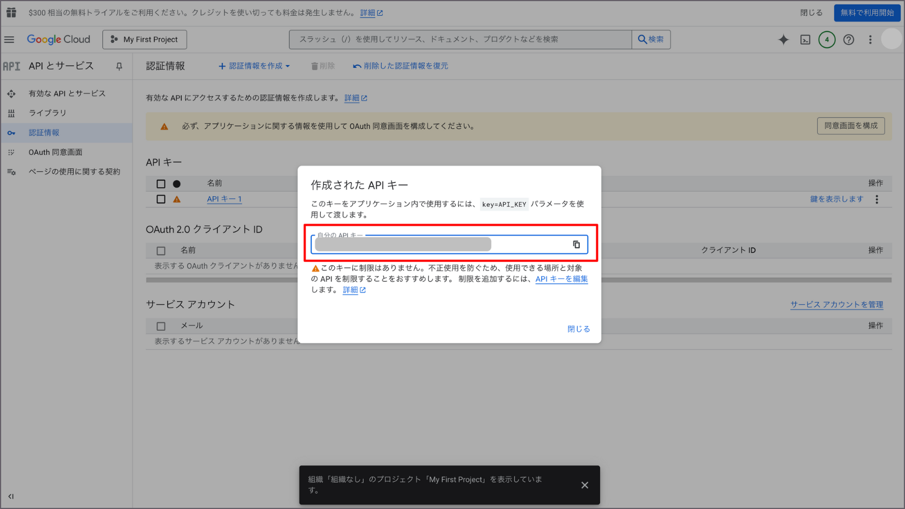Click 削除した認証情報を復元
This screenshot has width=905, height=509.
tap(400, 66)
